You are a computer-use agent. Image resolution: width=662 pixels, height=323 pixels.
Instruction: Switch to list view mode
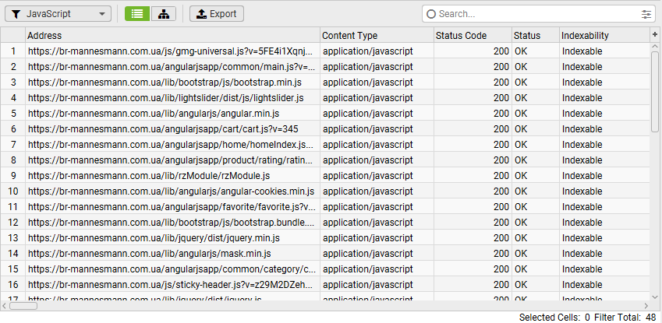[x=136, y=14]
